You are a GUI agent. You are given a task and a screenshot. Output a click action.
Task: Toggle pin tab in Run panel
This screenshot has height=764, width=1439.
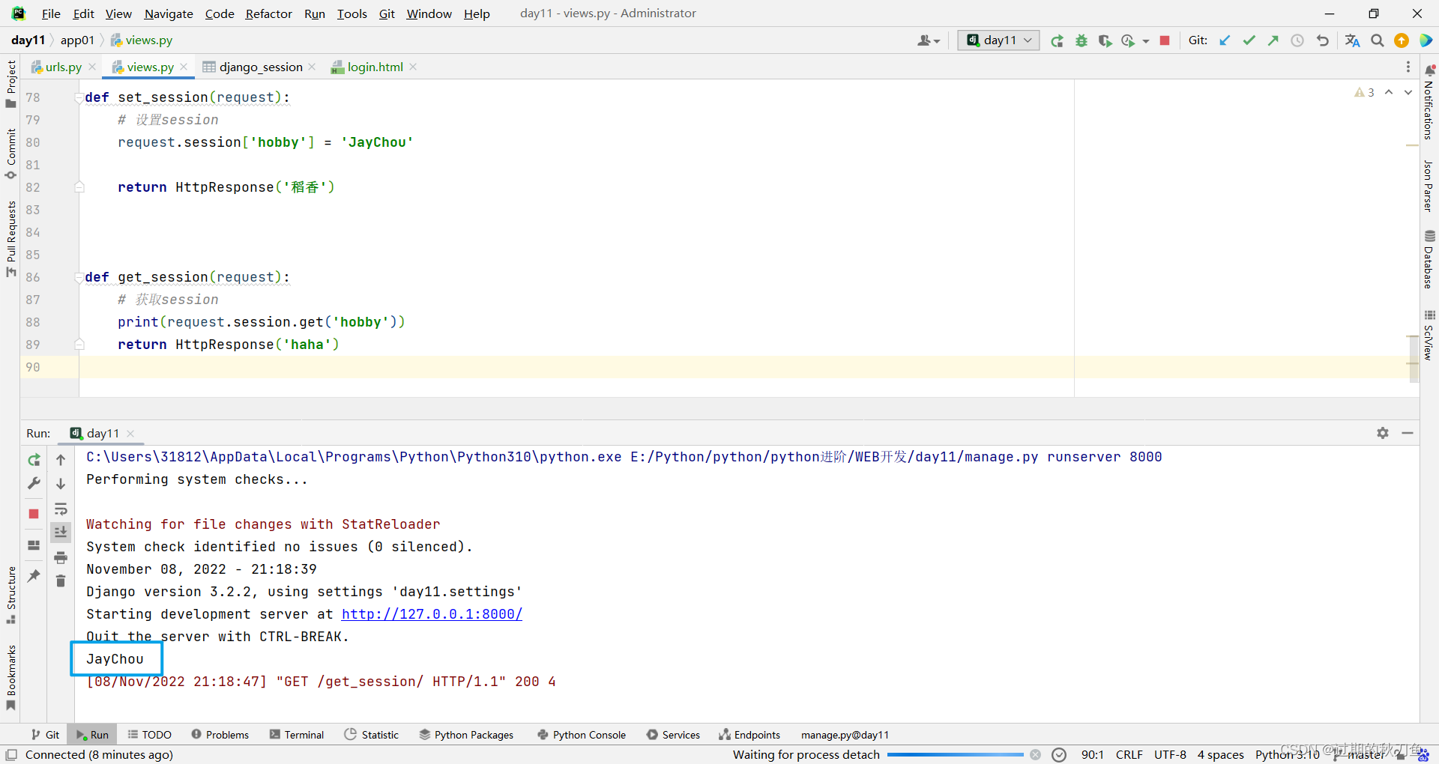[x=34, y=575]
